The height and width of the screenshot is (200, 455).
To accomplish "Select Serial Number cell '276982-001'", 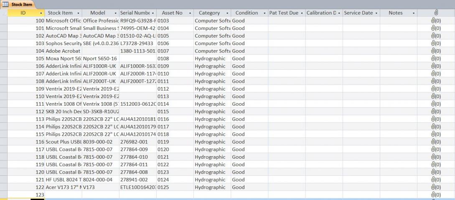I will tap(138, 142).
